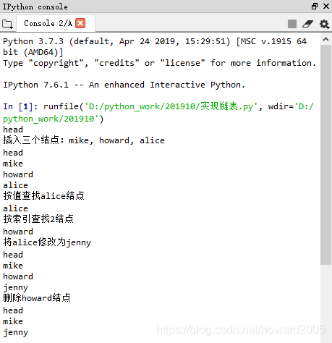Click the 'In [1]:' prompt text

tap(20, 106)
